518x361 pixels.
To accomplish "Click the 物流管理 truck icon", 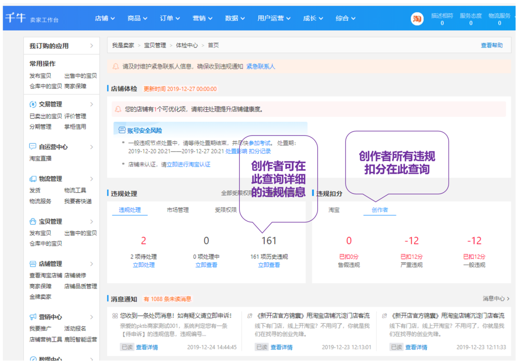I will (33, 179).
